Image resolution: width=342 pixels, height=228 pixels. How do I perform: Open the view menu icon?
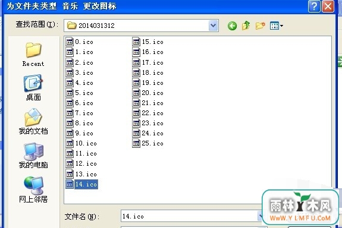[x=276, y=26]
